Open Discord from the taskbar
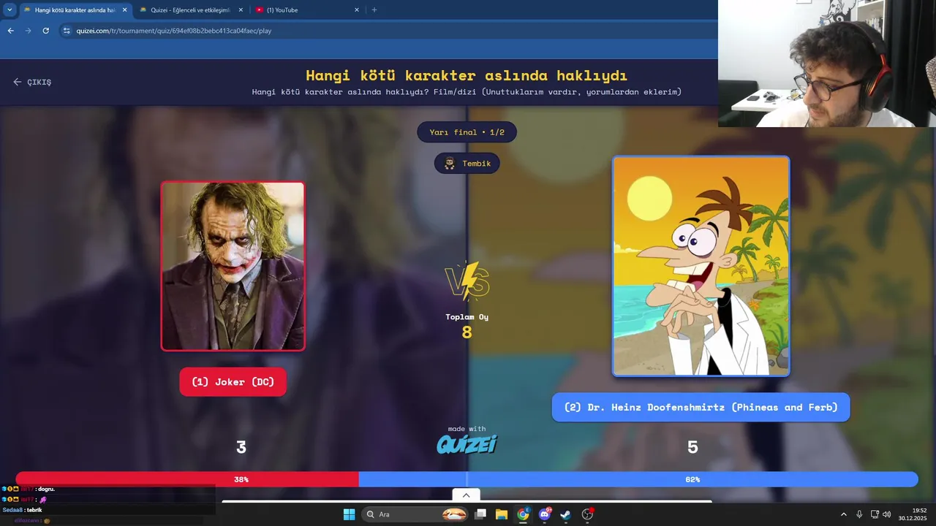Image resolution: width=936 pixels, height=526 pixels. coord(545,514)
